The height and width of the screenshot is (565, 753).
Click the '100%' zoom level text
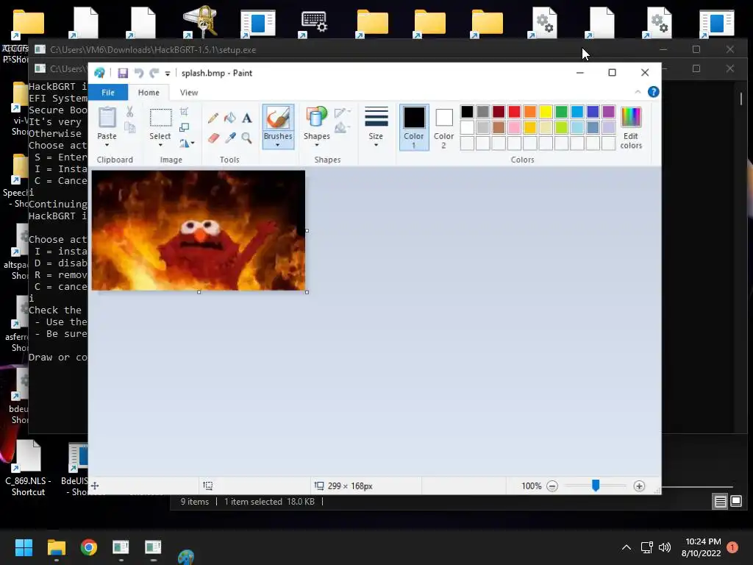tap(532, 486)
